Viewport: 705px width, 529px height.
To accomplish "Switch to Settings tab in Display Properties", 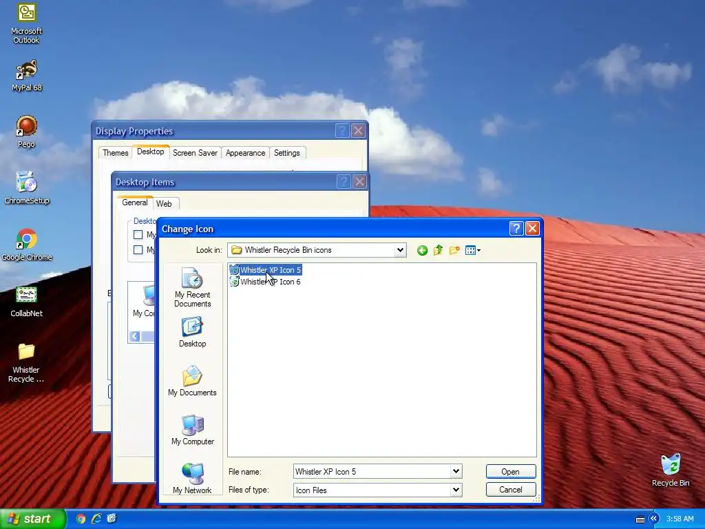I will point(287,153).
